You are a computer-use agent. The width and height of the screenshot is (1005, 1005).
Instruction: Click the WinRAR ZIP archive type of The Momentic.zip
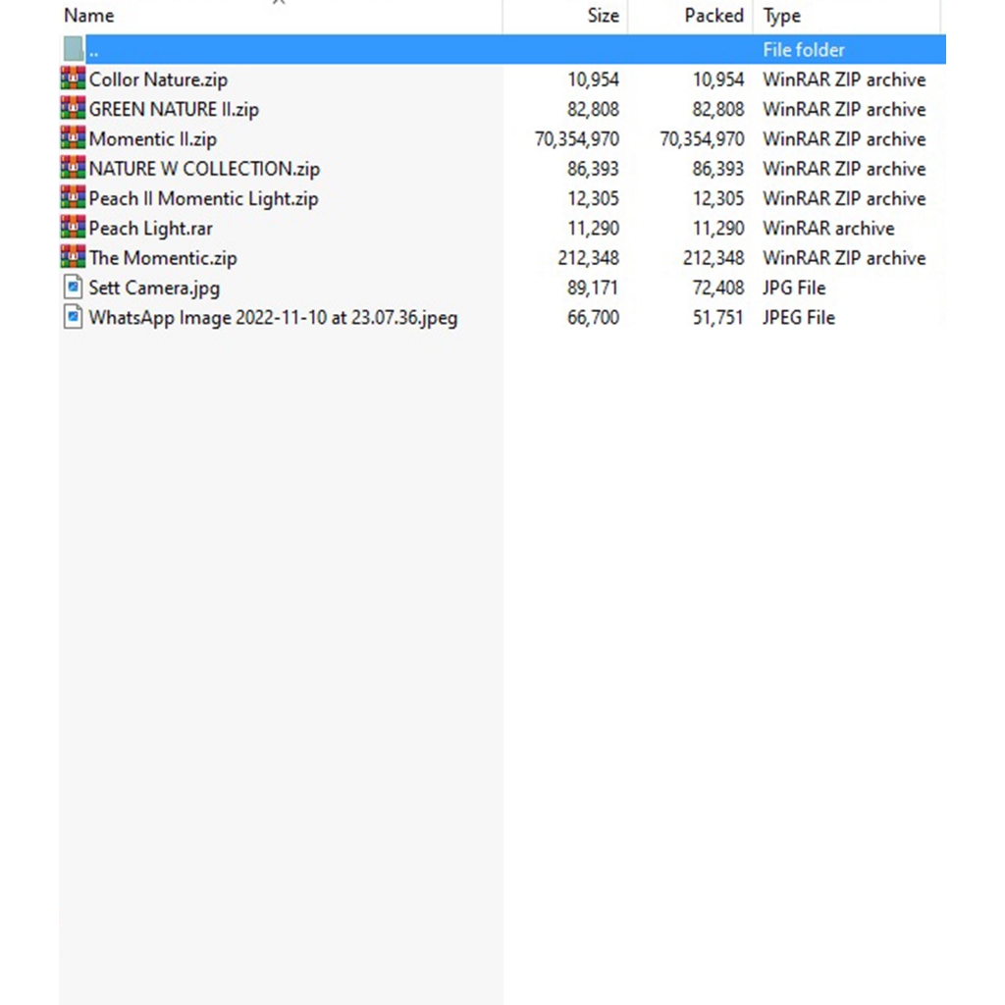point(844,258)
